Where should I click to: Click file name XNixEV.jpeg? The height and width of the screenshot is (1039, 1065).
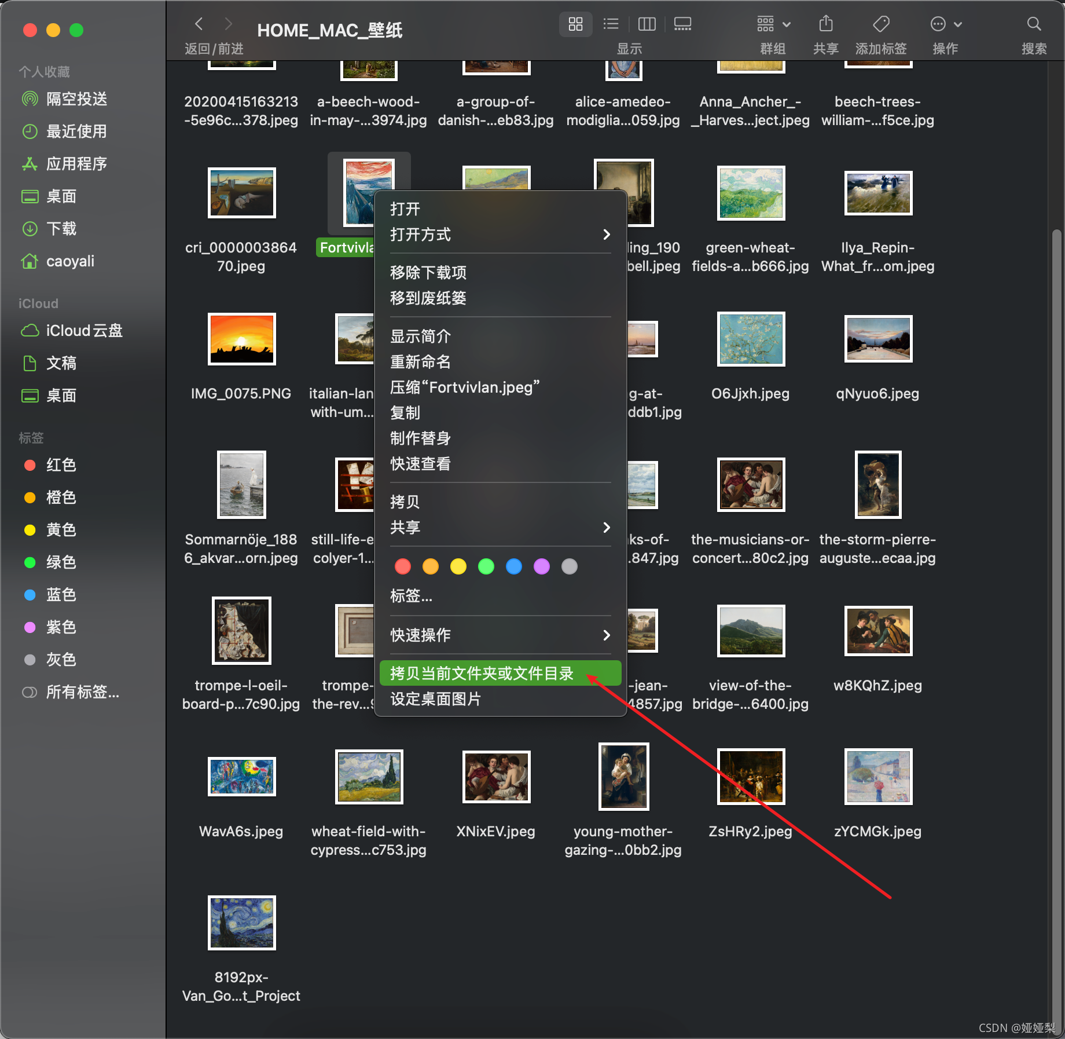click(x=496, y=832)
